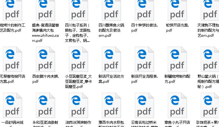Click the filename text 松饼开店方案.pdf
Screen dimensions: 219x127
[177, 28]
